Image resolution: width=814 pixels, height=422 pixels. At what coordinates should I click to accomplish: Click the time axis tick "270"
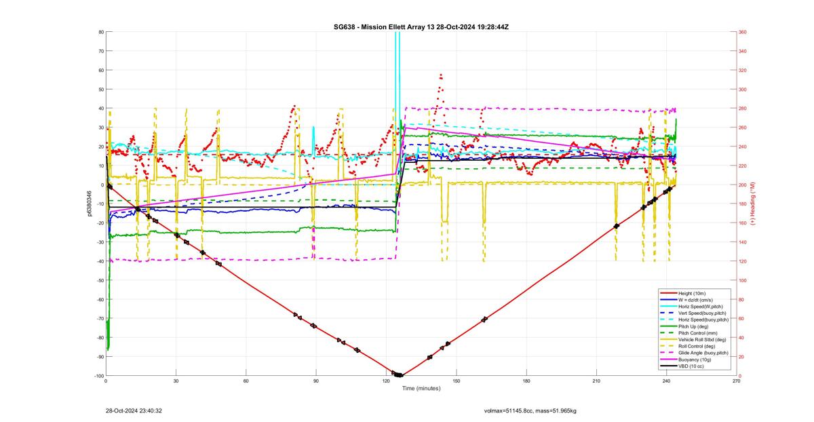click(x=736, y=381)
